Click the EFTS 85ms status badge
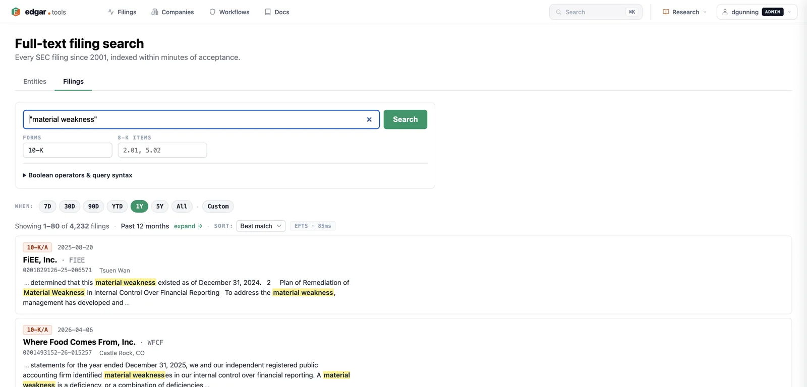The height and width of the screenshot is (387, 807). (x=313, y=226)
